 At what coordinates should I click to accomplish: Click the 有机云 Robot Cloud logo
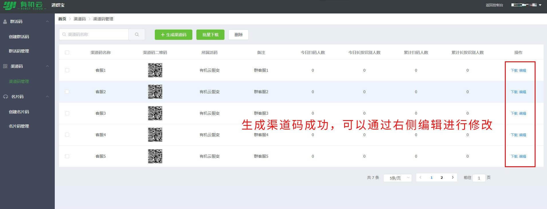click(x=24, y=5)
